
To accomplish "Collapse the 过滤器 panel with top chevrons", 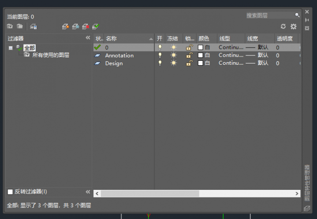I will (88, 37).
